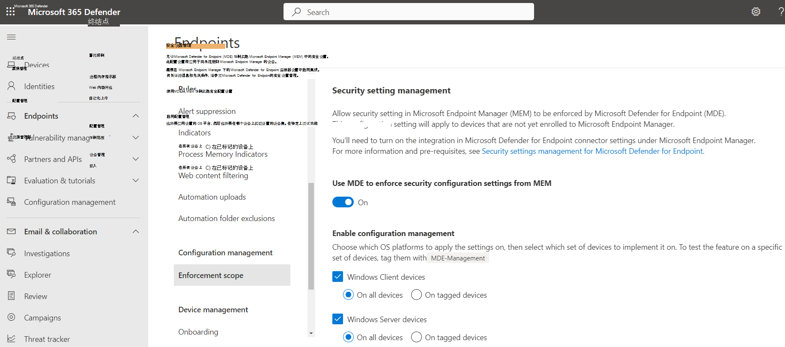Click the Investigations sidebar icon
This screenshot has height=347, width=785.
(x=12, y=253)
